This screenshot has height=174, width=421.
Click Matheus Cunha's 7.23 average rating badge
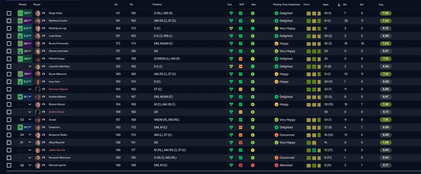pos(385,21)
